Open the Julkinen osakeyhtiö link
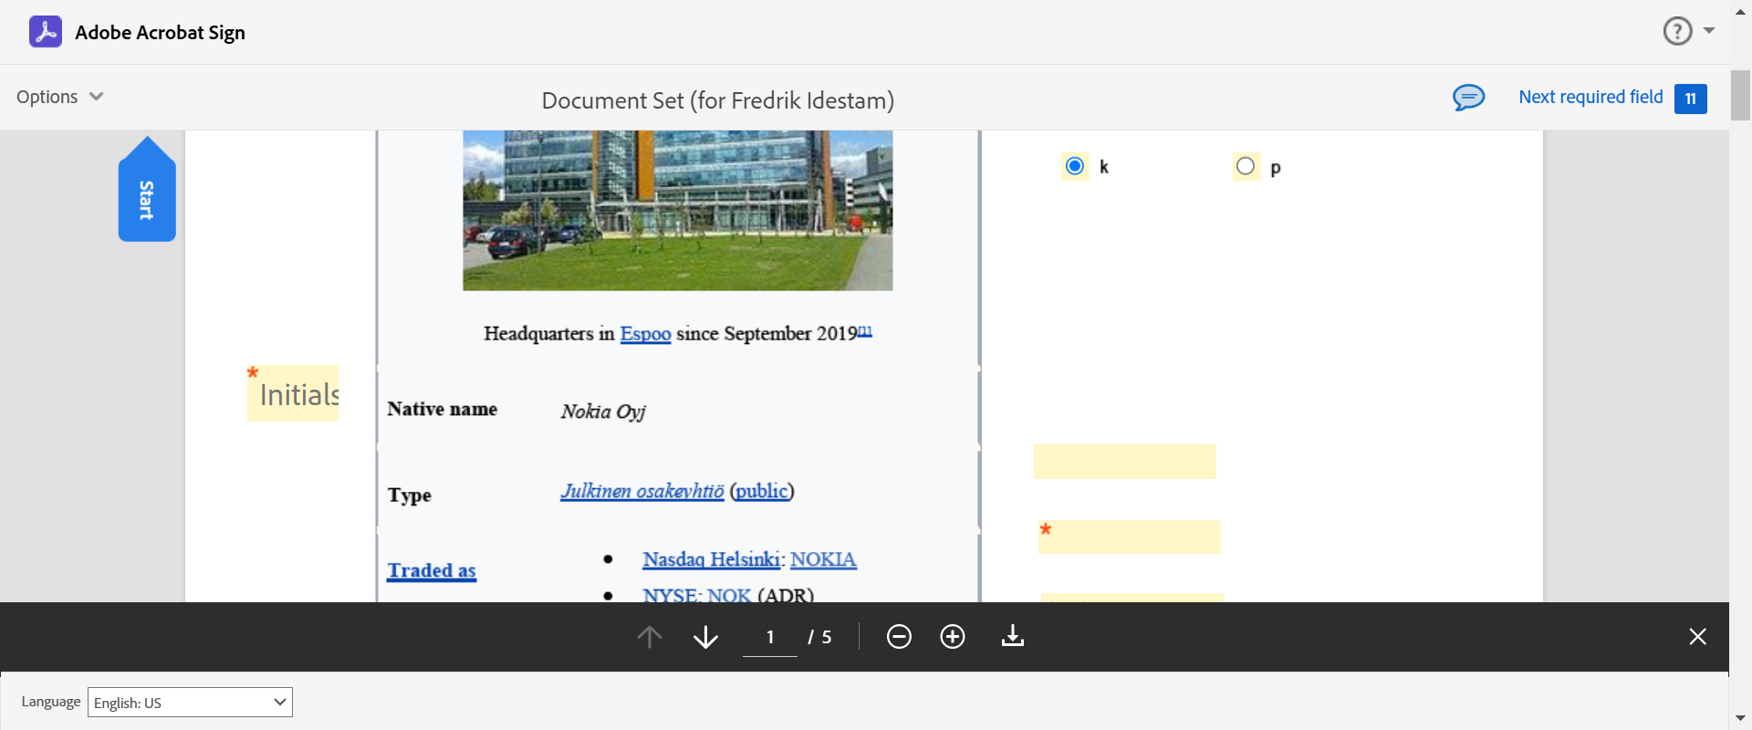1752x730 pixels. (x=642, y=491)
